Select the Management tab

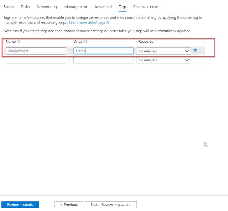[x=76, y=7]
